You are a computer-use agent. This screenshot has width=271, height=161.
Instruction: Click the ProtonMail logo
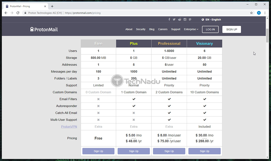pyautogui.click(x=44, y=29)
